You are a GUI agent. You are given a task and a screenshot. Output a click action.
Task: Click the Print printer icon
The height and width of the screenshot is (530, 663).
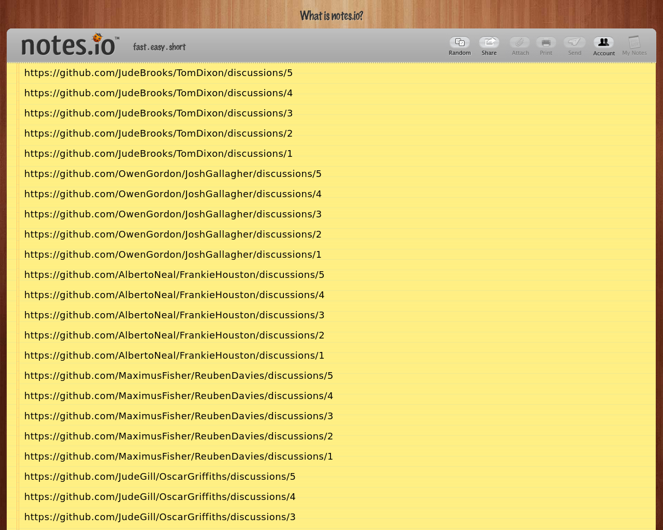coord(546,42)
